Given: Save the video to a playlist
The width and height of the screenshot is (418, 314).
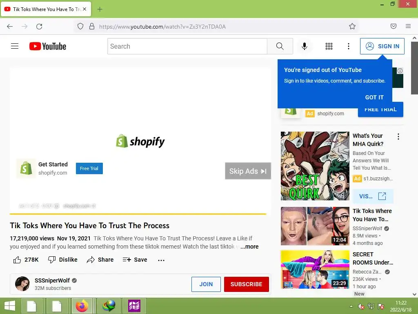Looking at the screenshot, I should [x=135, y=260].
